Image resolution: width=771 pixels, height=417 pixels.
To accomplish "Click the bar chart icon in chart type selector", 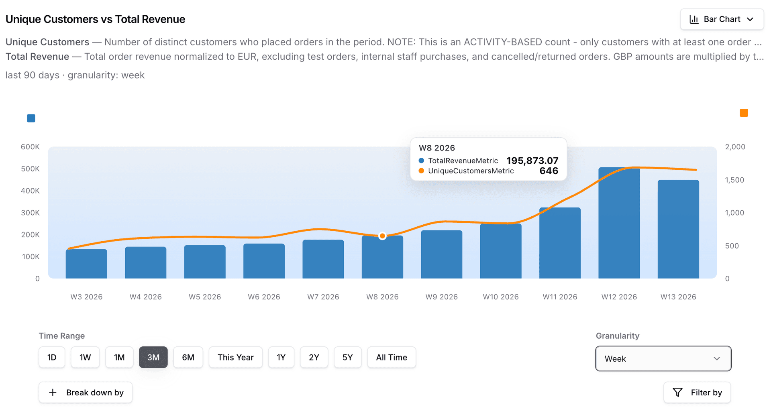I will [x=694, y=19].
